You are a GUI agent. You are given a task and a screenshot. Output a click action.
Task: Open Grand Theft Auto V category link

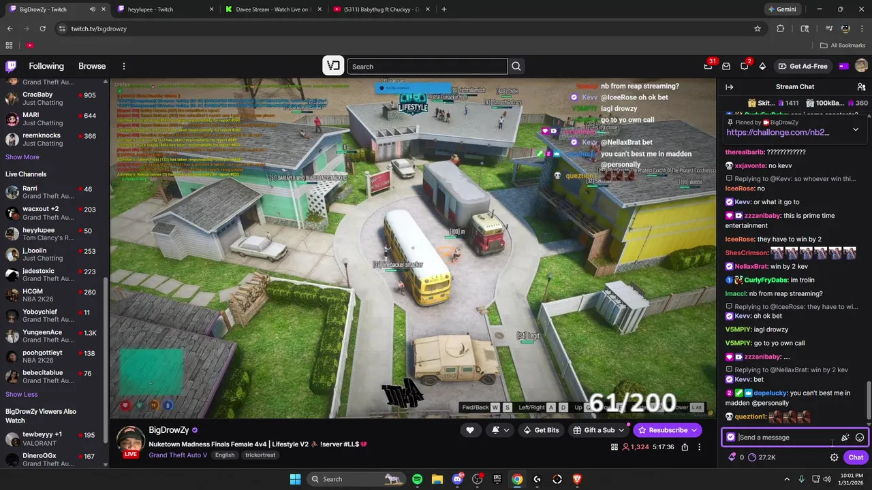[178, 455]
